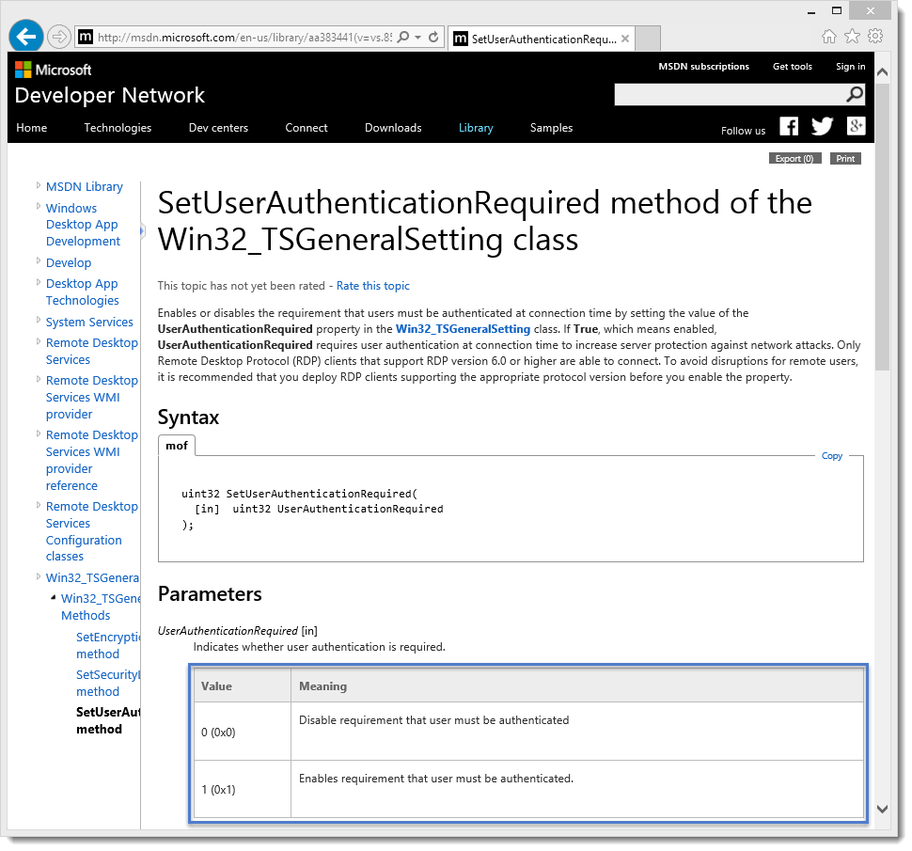Open the Library menu item
The height and width of the screenshot is (851, 912).
476,128
